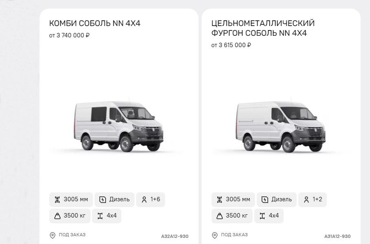This screenshot has height=244, width=370.
Task: Click the passenger icon beside 1+6
Action: (143, 199)
